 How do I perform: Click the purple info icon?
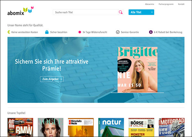(151, 32)
